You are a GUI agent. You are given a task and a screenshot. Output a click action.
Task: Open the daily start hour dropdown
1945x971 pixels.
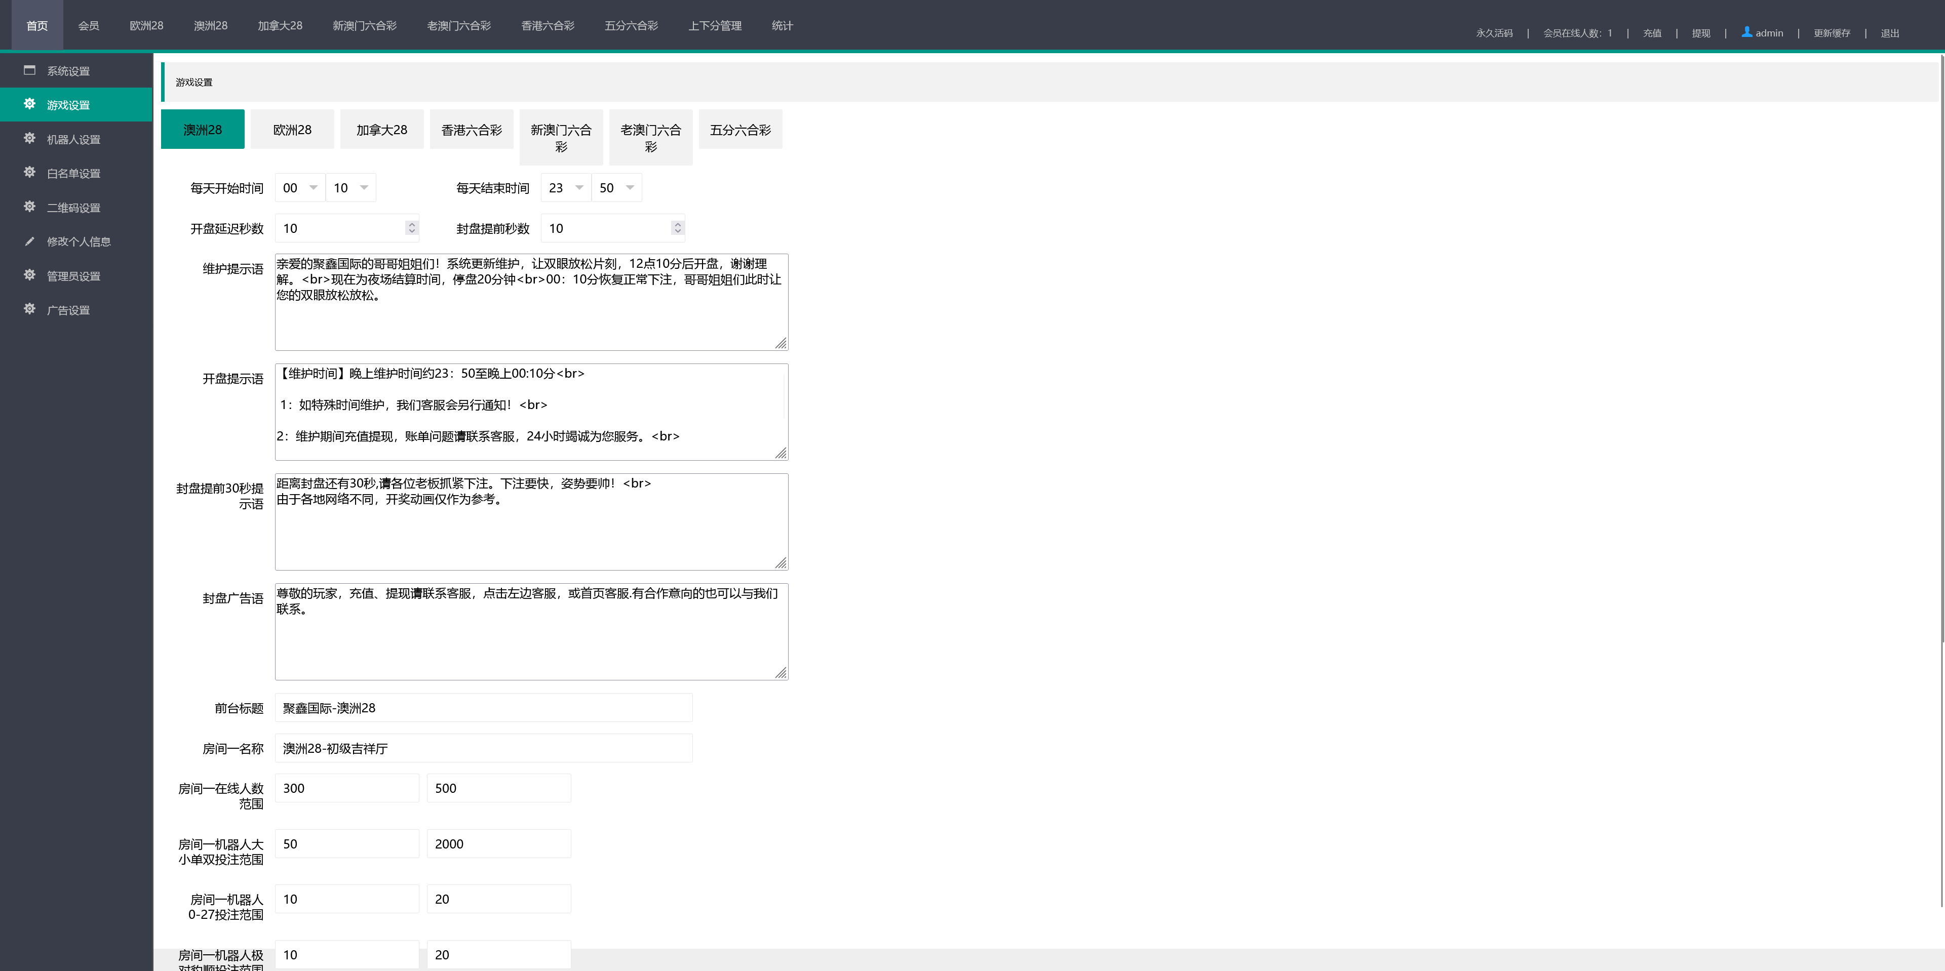click(299, 188)
